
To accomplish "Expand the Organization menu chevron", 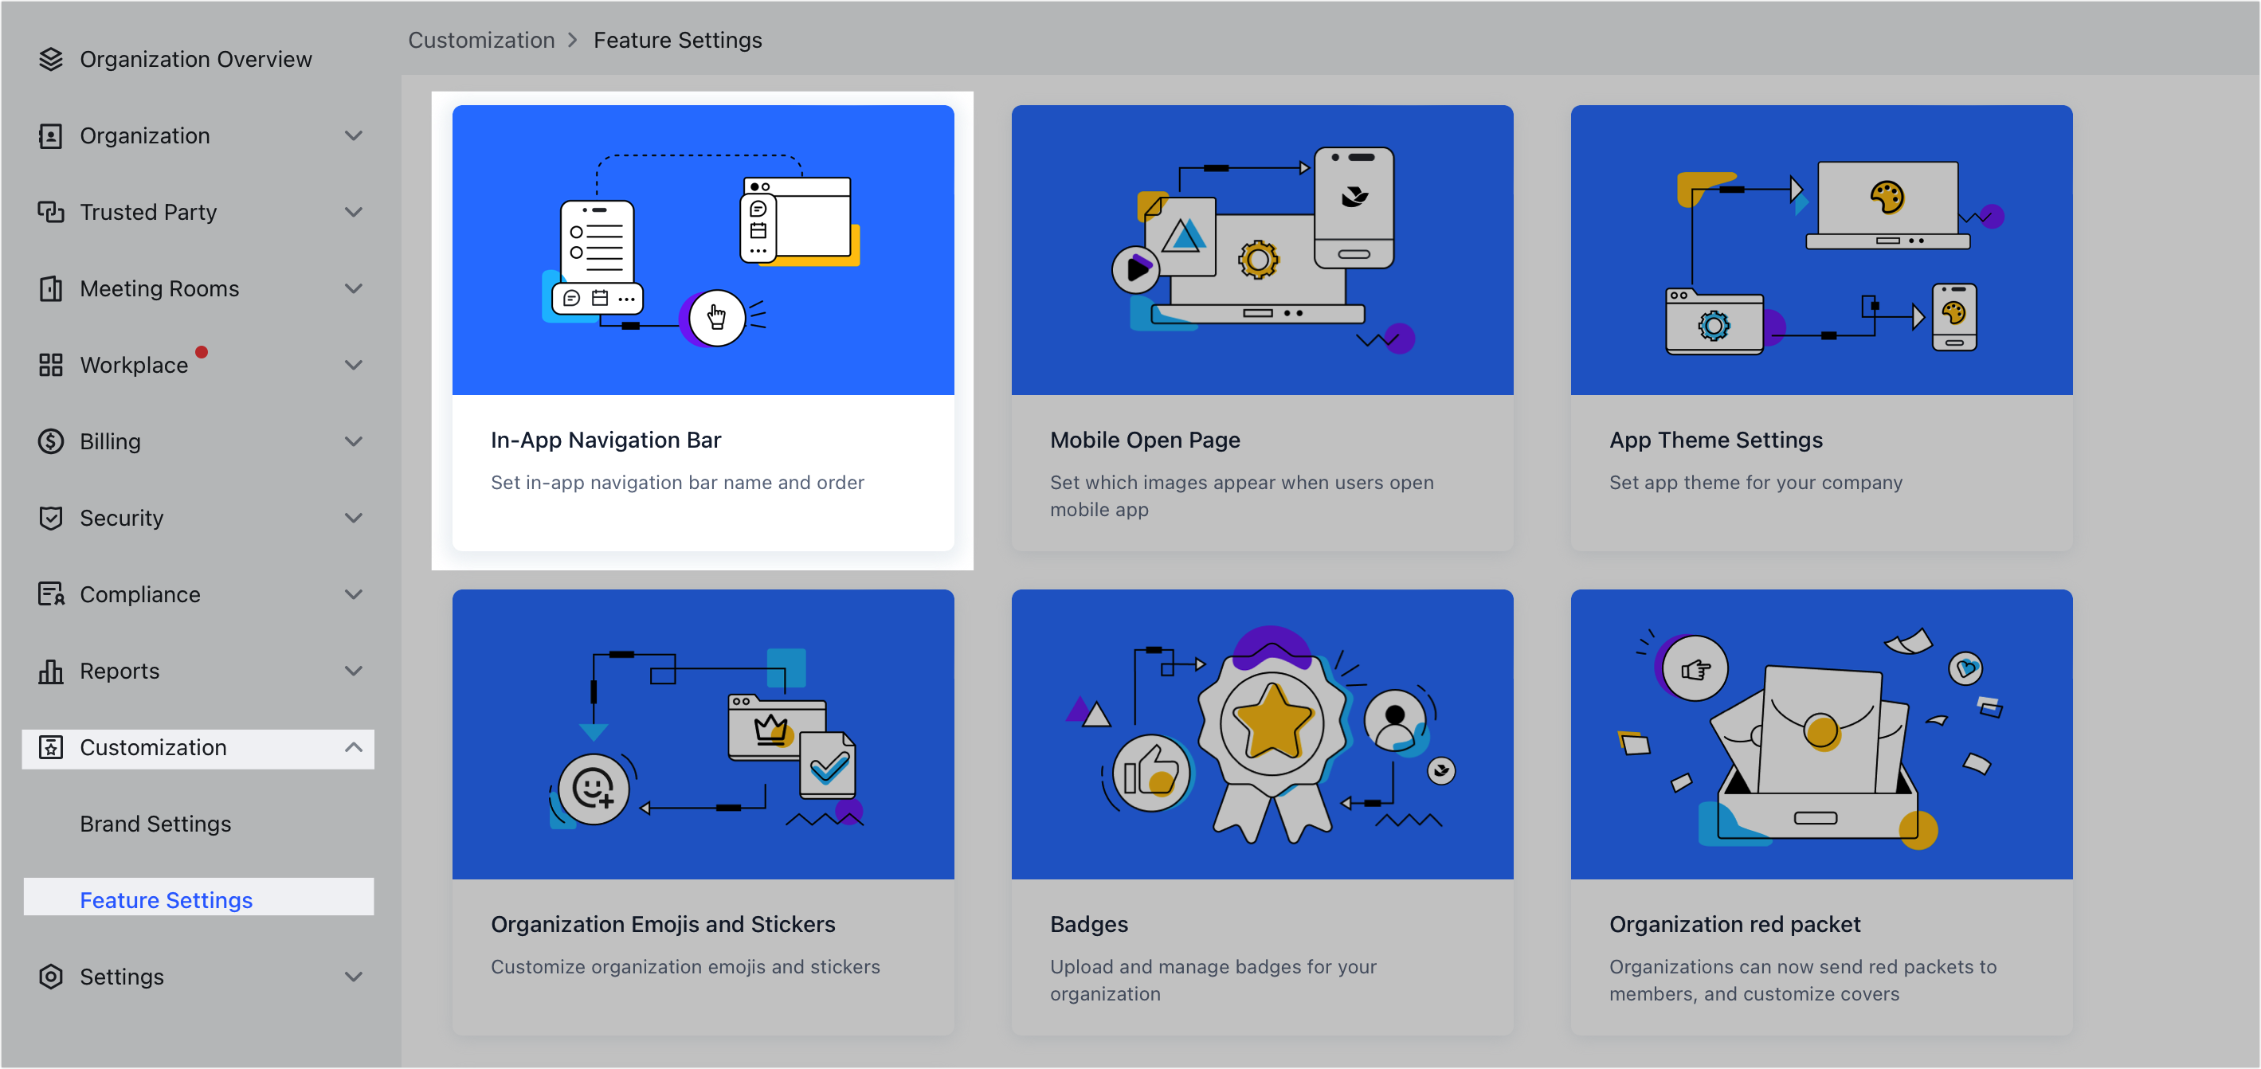I will 354,135.
